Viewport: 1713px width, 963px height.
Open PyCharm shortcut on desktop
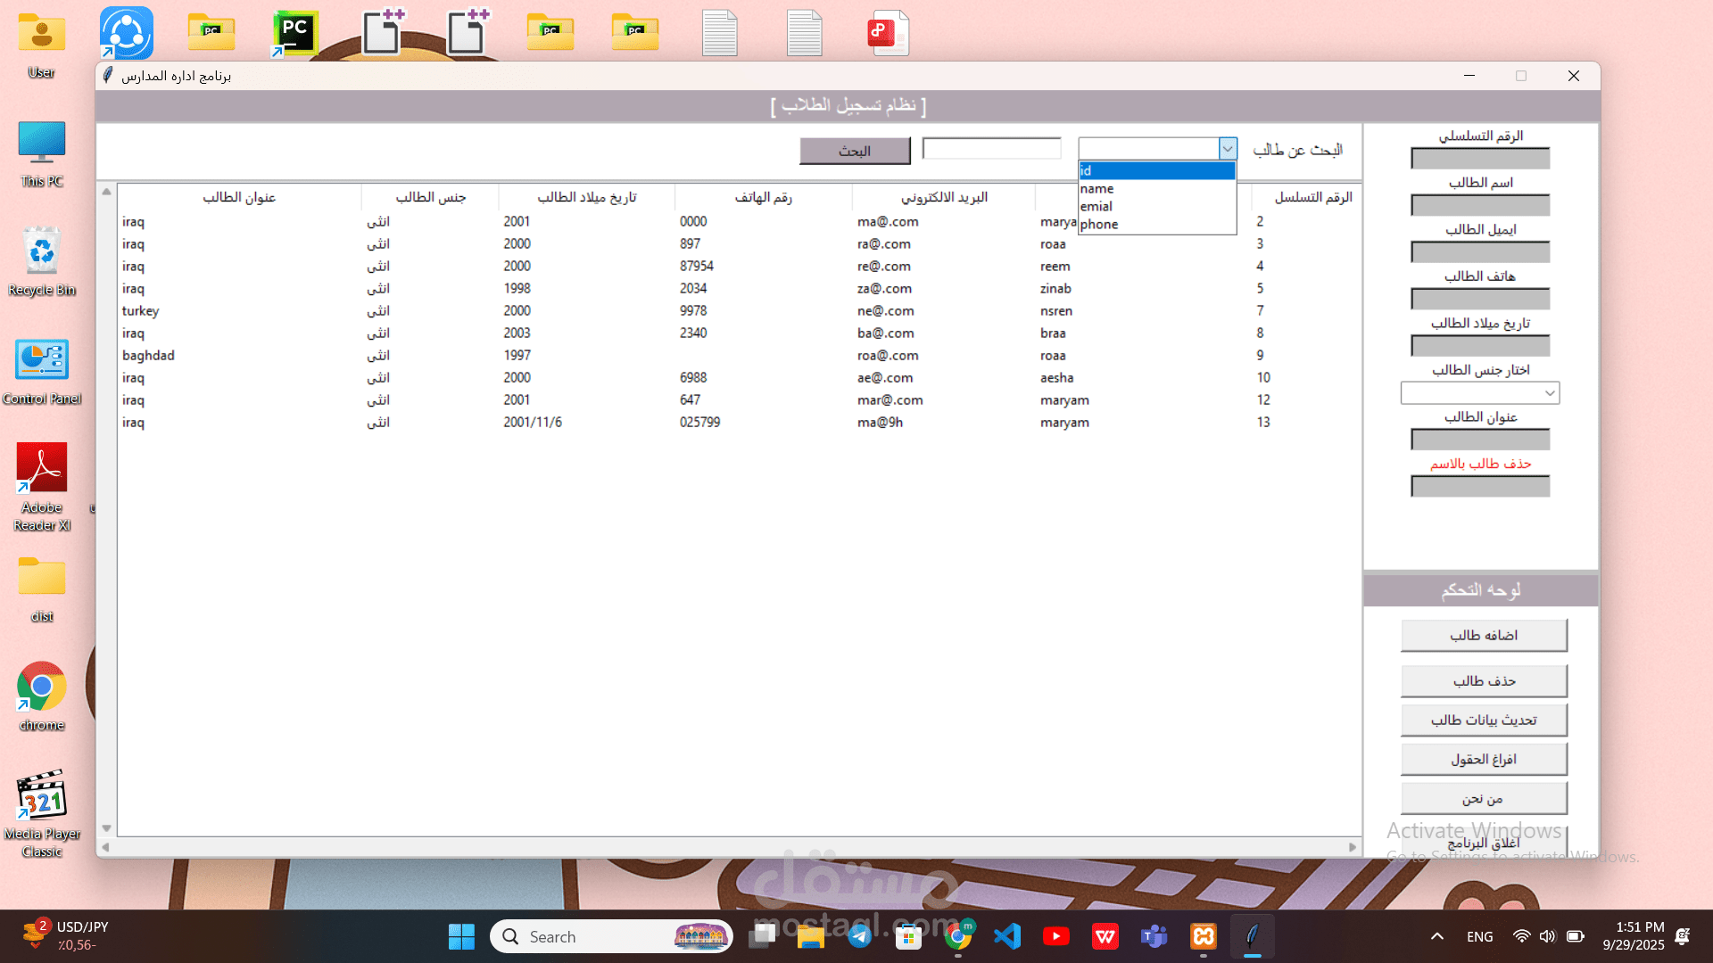295,33
